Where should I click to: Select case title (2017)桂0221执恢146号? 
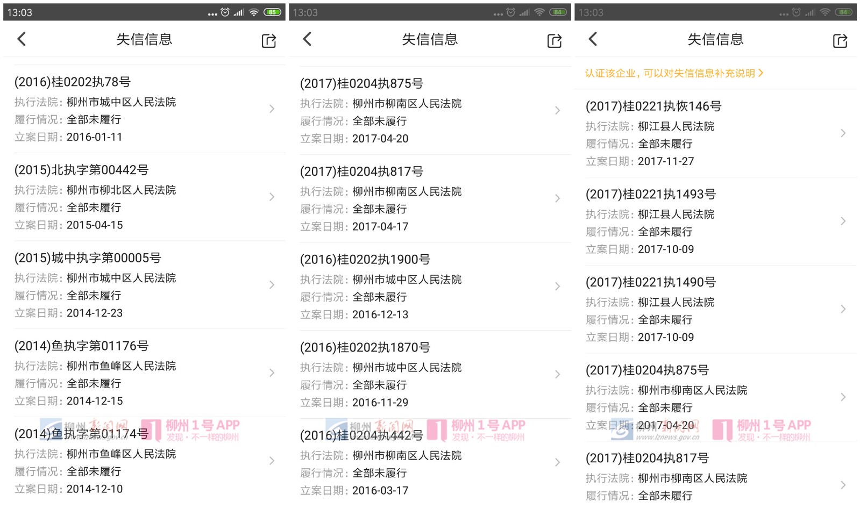[x=653, y=106]
